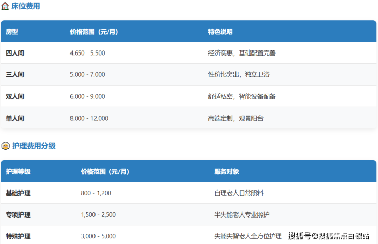This screenshot has height=244, width=378.
Task: Click the 搜狐号@搜狐焦点白银站 watermark
Action: click(x=328, y=236)
